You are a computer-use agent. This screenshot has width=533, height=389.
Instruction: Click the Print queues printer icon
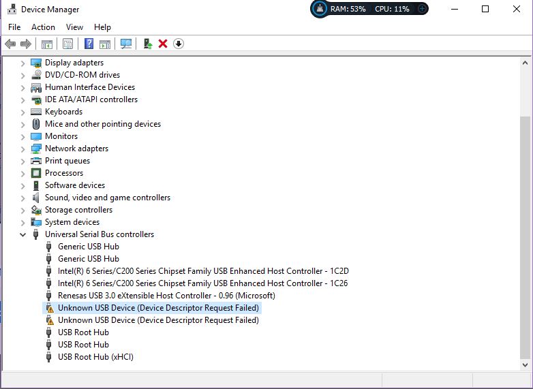pos(36,161)
